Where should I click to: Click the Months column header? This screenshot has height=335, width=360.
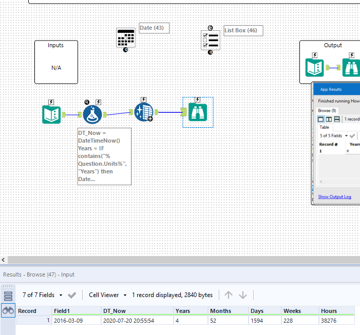[228, 311]
